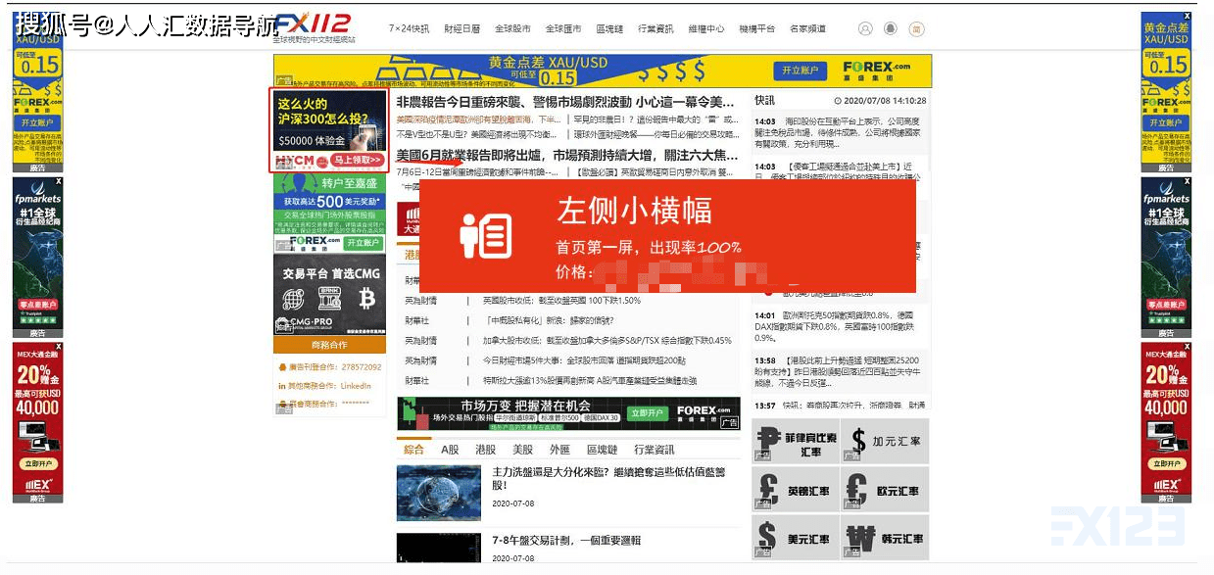Open thumbnail of 7-8午盤交易計劃 article
The height and width of the screenshot is (575, 1214).
(x=438, y=548)
